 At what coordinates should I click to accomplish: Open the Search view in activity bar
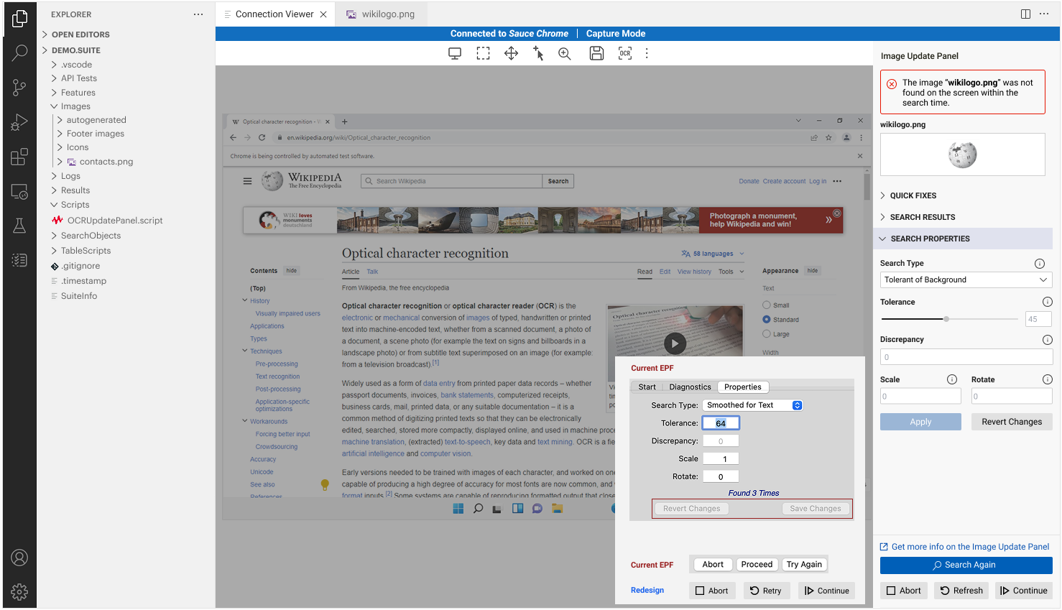(19, 52)
